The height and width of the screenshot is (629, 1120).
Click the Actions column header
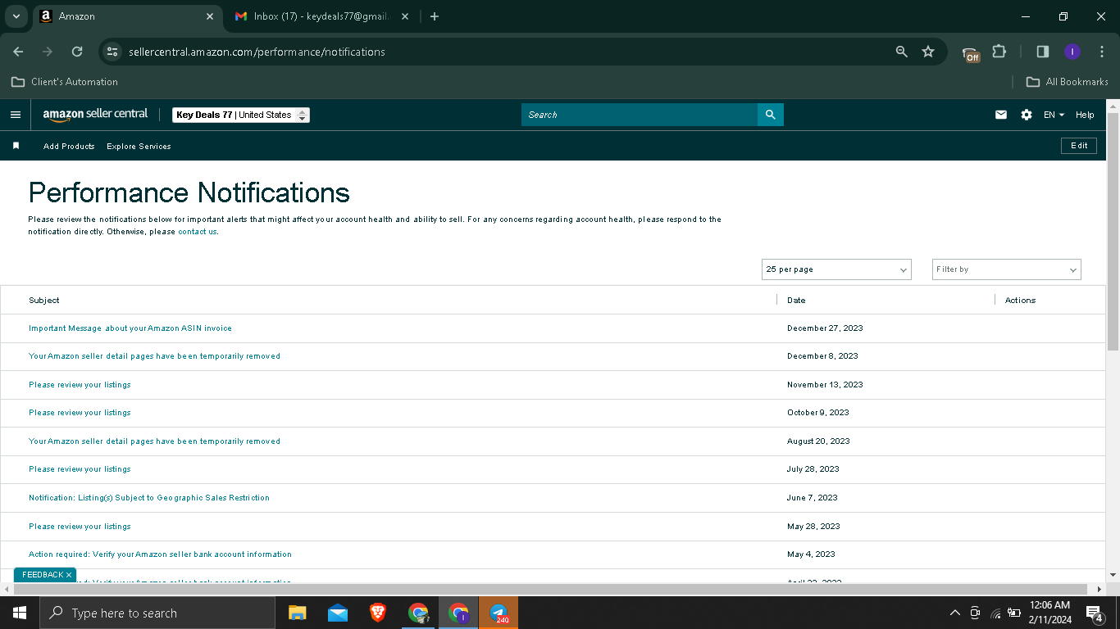point(1021,301)
